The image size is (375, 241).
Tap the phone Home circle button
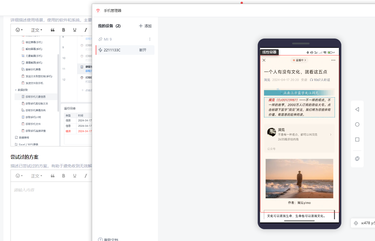[x=357, y=124]
